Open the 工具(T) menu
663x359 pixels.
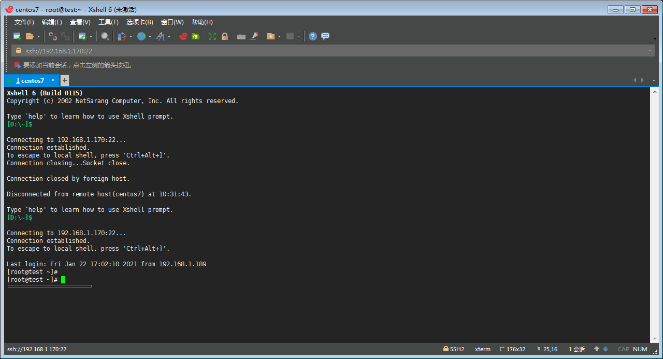click(x=108, y=22)
